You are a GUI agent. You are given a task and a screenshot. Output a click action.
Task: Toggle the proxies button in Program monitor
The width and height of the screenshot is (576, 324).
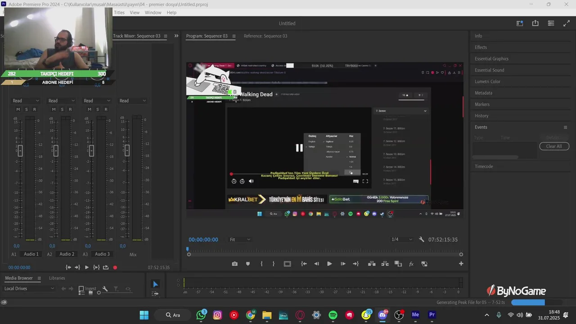click(424, 264)
